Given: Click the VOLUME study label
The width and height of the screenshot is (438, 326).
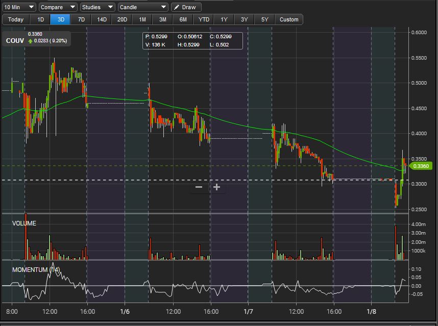Looking at the screenshot, I should (24, 223).
